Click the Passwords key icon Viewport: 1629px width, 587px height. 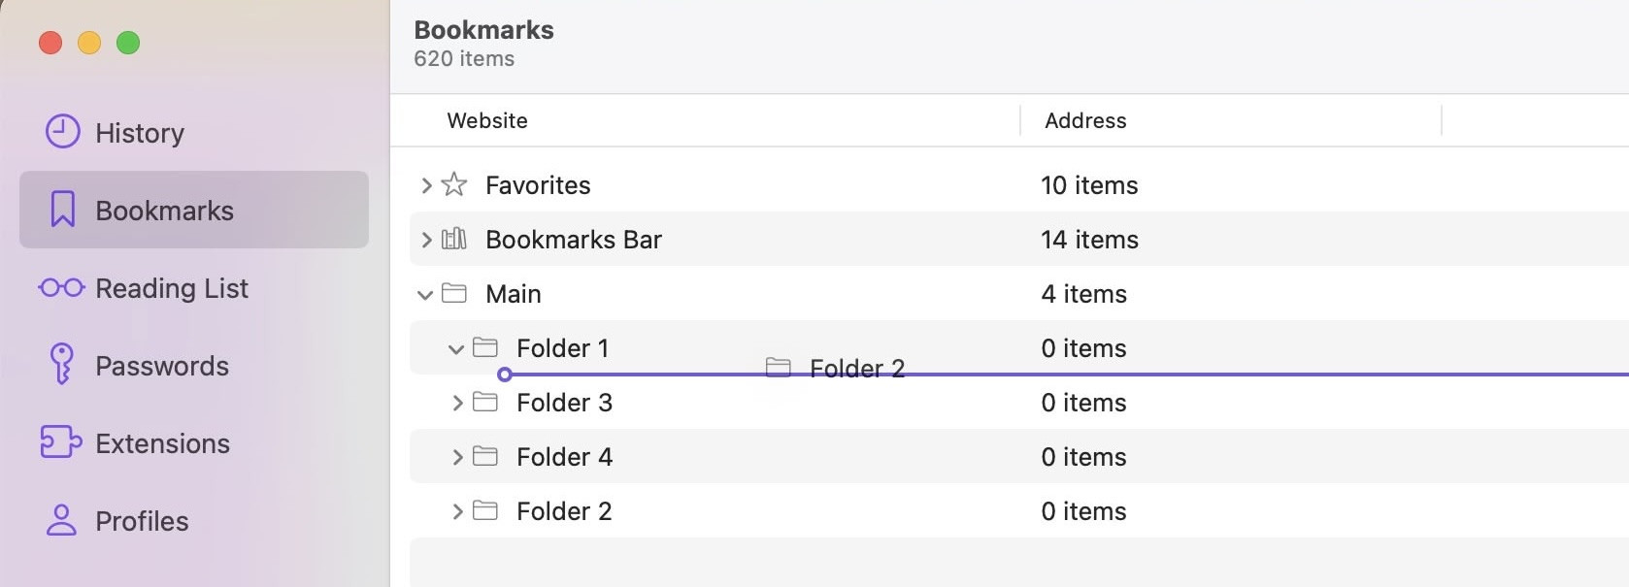click(x=62, y=365)
